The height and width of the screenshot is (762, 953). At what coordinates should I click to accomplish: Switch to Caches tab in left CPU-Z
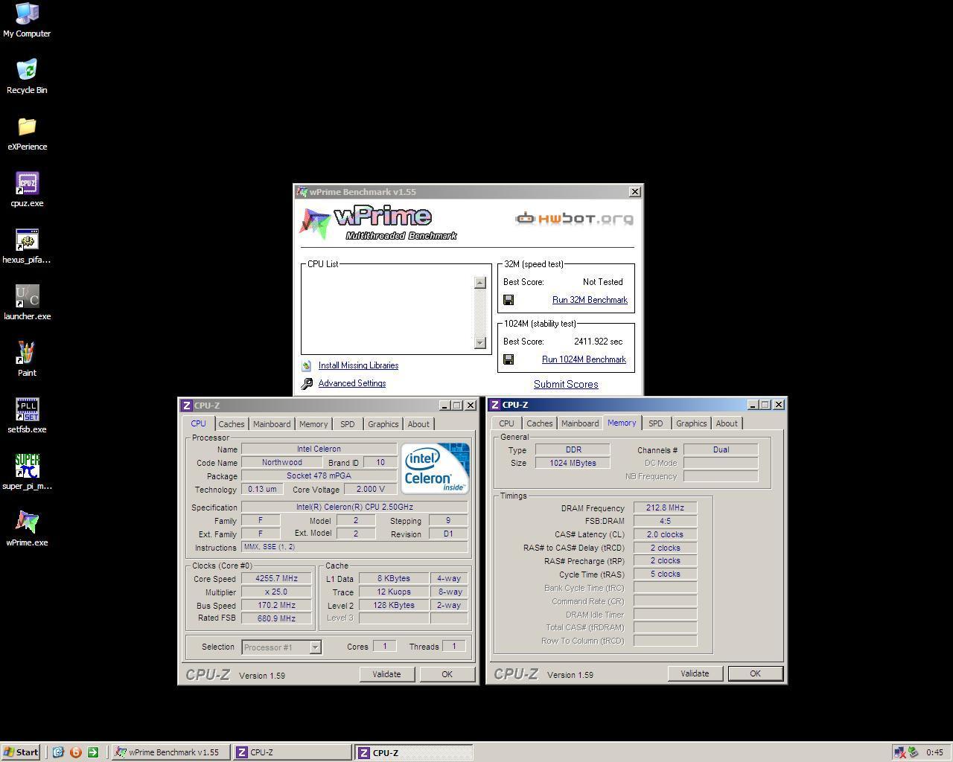[x=231, y=424]
